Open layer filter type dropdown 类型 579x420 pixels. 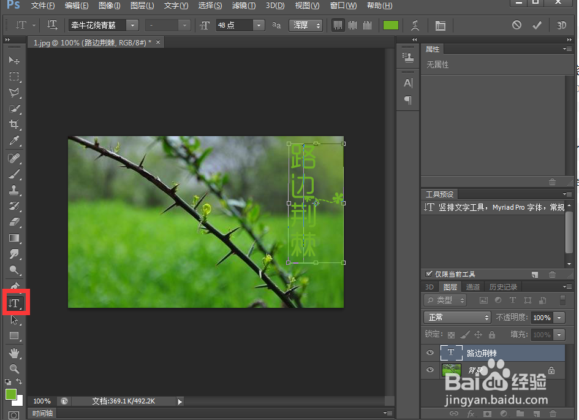[x=445, y=300]
